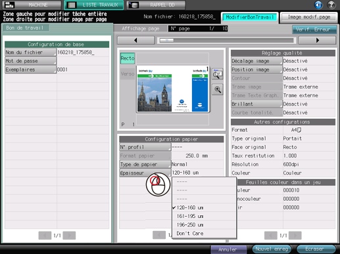The width and height of the screenshot is (340, 254).
Task: Click the Format A4 value
Action: [x=296, y=130]
